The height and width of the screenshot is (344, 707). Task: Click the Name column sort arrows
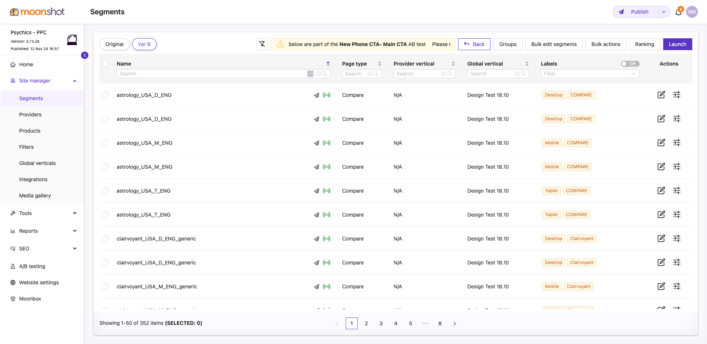[328, 64]
